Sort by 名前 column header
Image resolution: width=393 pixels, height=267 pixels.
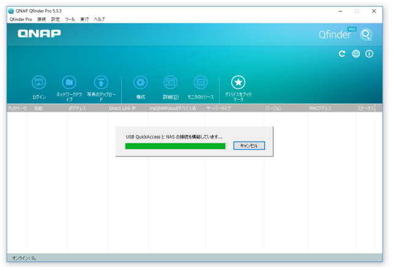coord(47,108)
